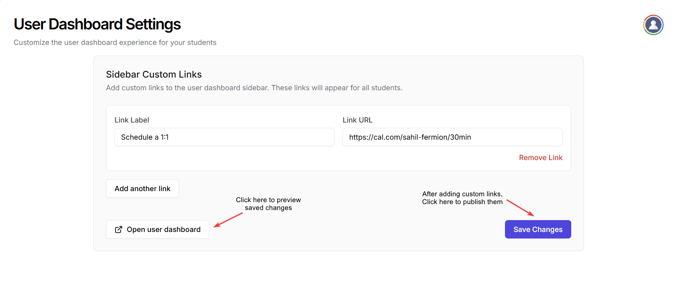Click the red arrow pointing to Save Changes

520,207
